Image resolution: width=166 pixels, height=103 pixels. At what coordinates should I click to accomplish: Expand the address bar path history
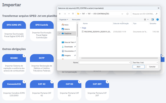click(122, 14)
